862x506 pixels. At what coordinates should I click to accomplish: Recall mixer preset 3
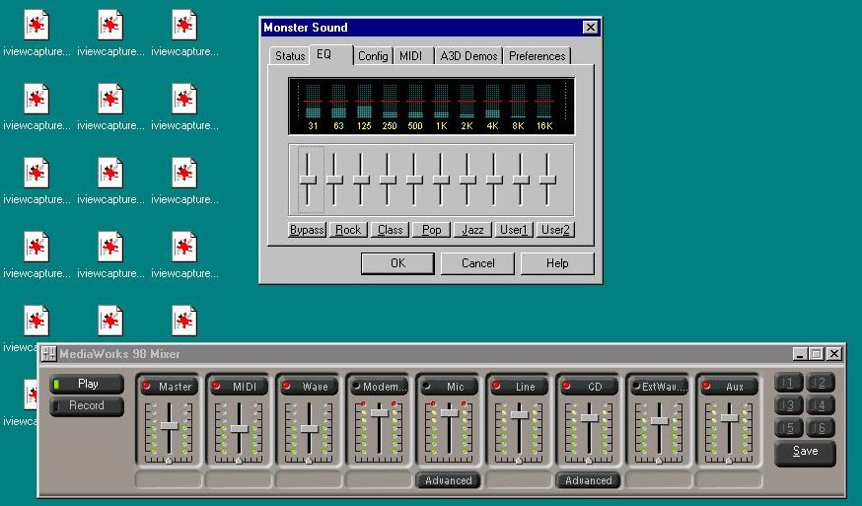click(x=789, y=406)
